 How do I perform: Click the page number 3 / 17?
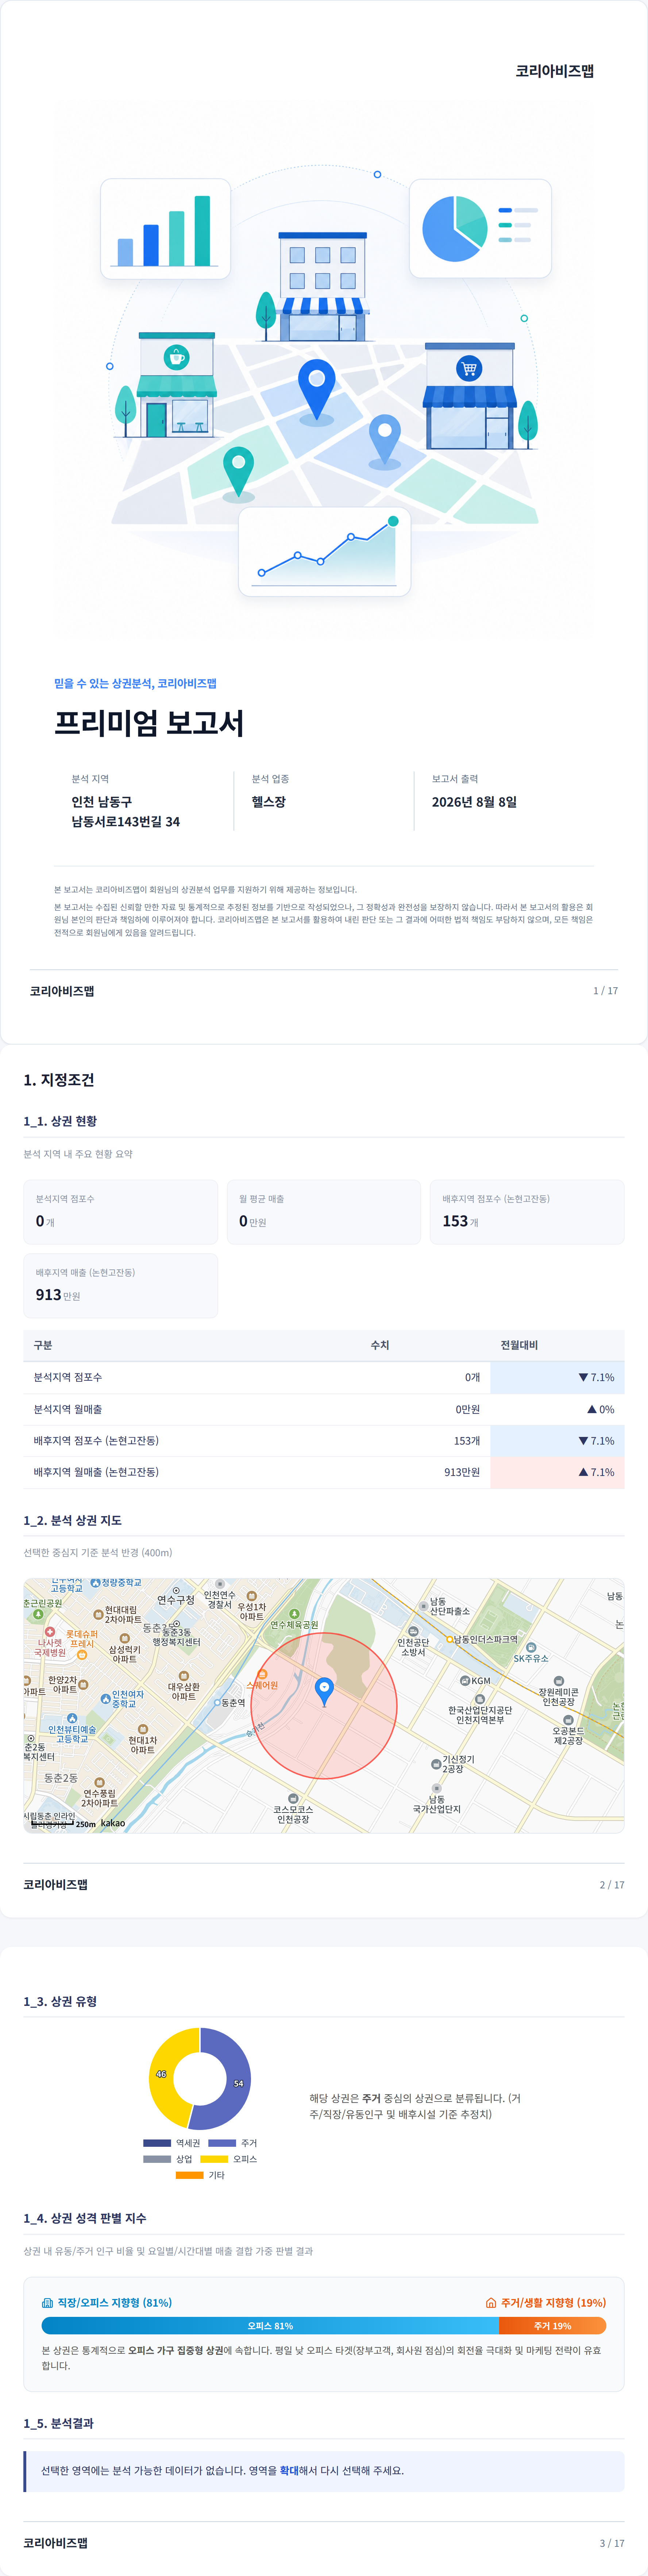pos(612,2543)
